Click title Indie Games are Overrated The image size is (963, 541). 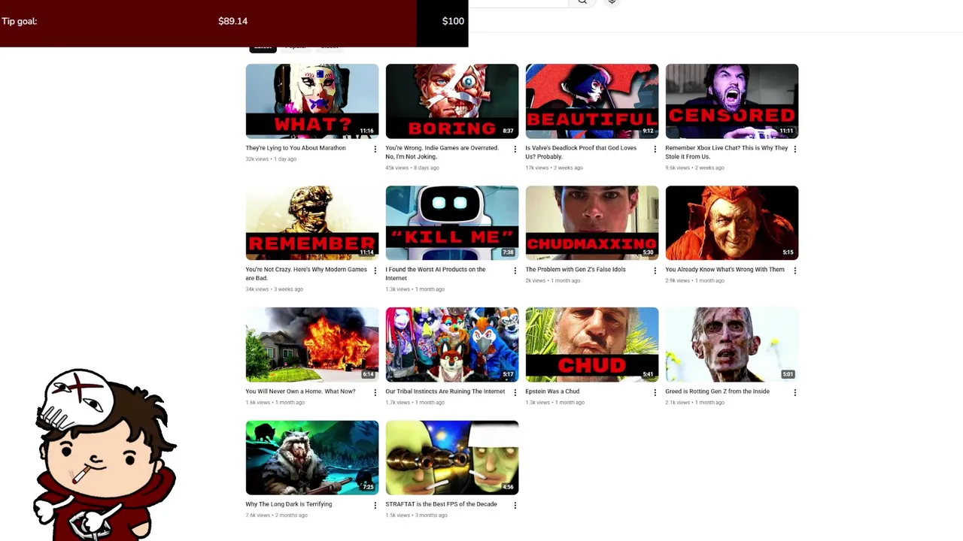click(442, 153)
